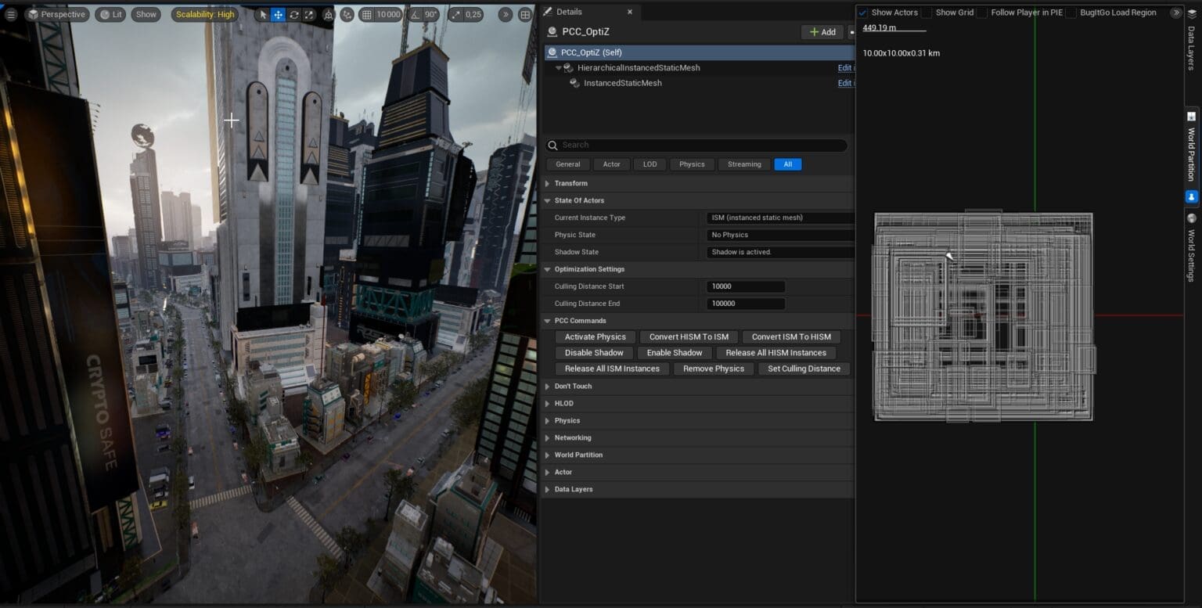Open the Perspective viewport menu
Image resolution: width=1202 pixels, height=608 pixels.
(57, 14)
